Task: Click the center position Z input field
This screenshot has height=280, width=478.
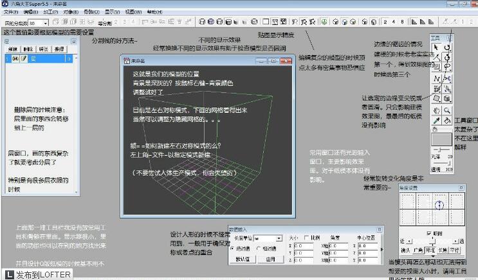Action: [x=367, y=260]
